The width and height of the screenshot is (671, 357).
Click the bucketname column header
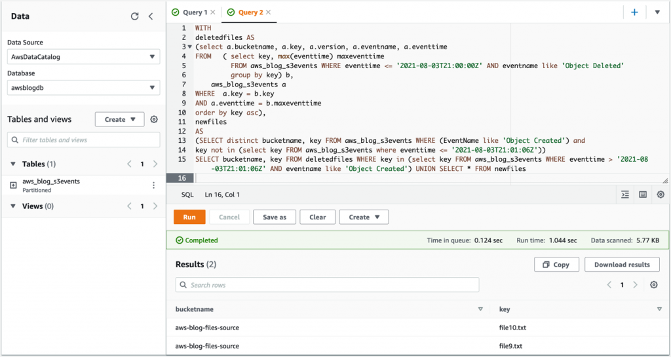[x=194, y=309]
